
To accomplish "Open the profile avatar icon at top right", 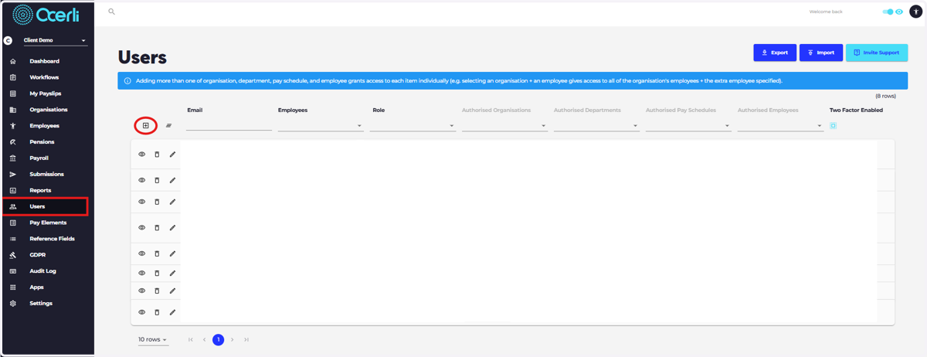I will click(x=915, y=12).
